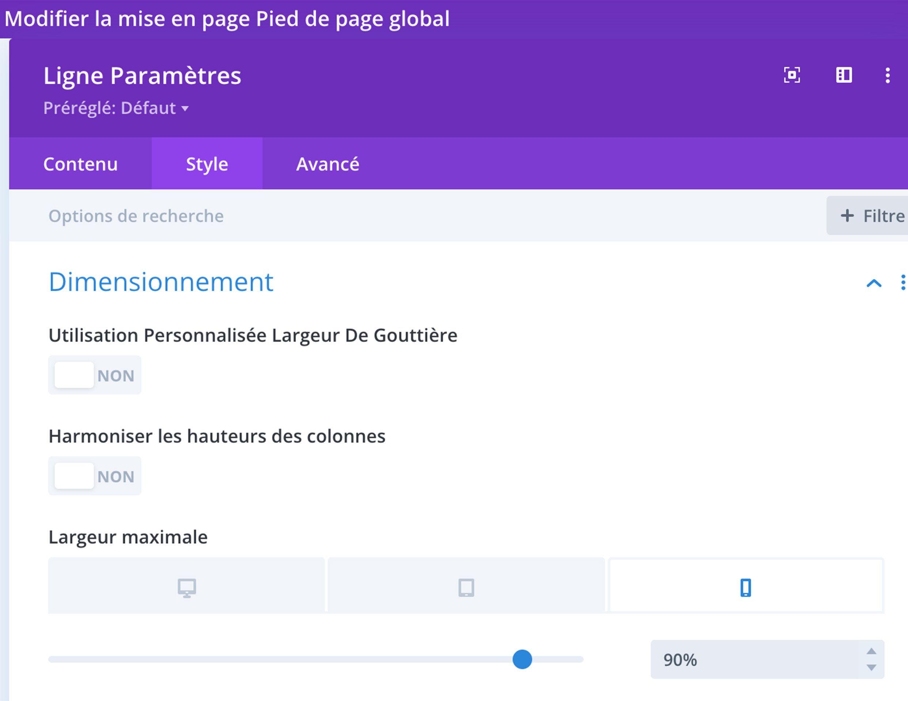Select the desktop device icon tab
The width and height of the screenshot is (908, 701).
point(187,587)
